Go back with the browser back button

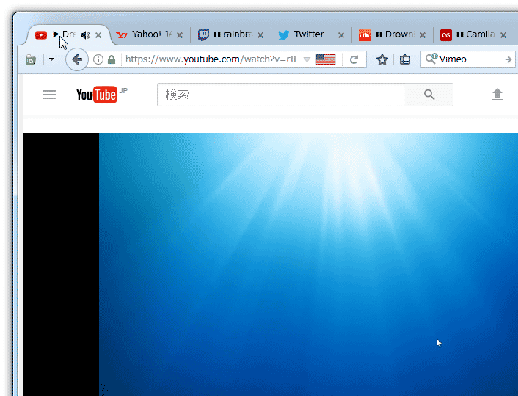click(x=77, y=59)
